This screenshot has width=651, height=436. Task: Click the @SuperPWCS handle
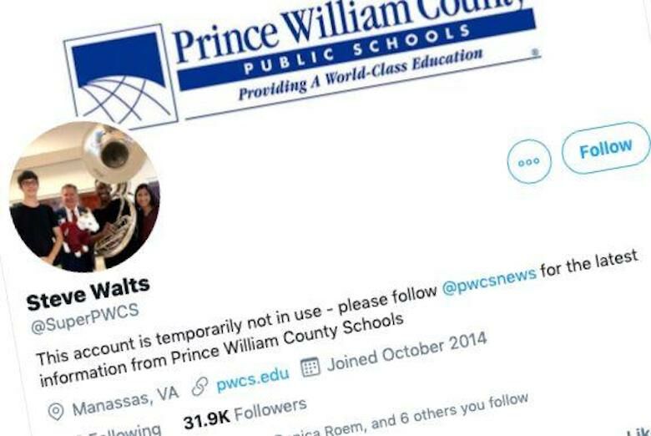(84, 319)
